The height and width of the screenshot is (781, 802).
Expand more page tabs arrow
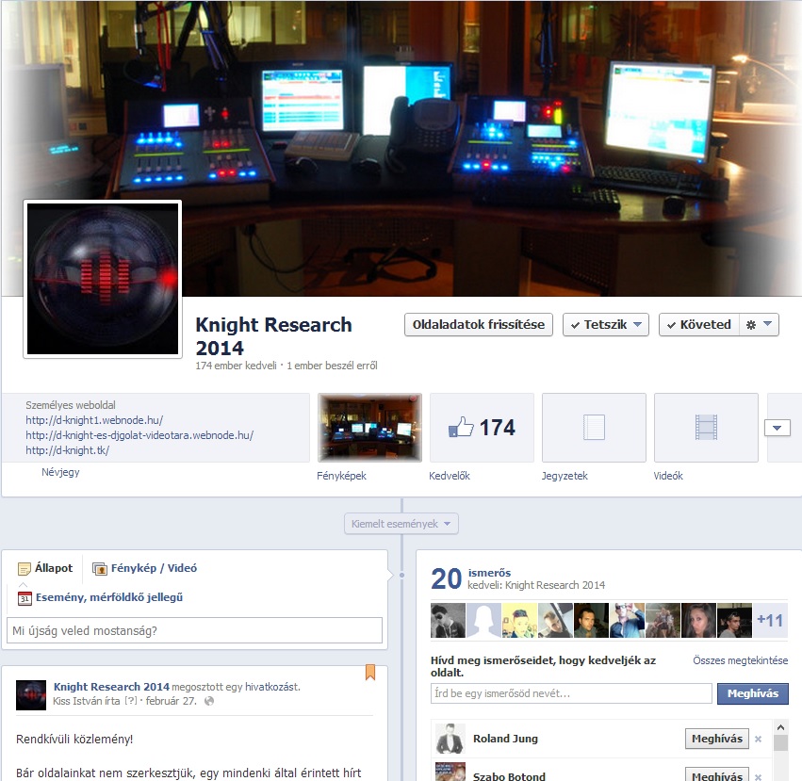pyautogui.click(x=777, y=428)
